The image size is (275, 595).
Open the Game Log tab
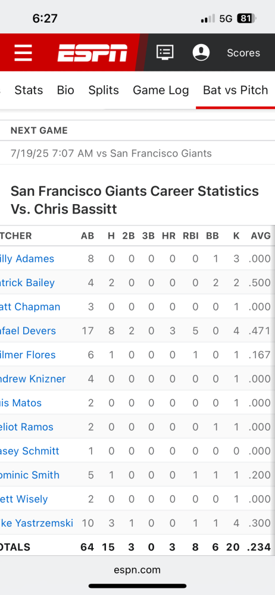161,90
